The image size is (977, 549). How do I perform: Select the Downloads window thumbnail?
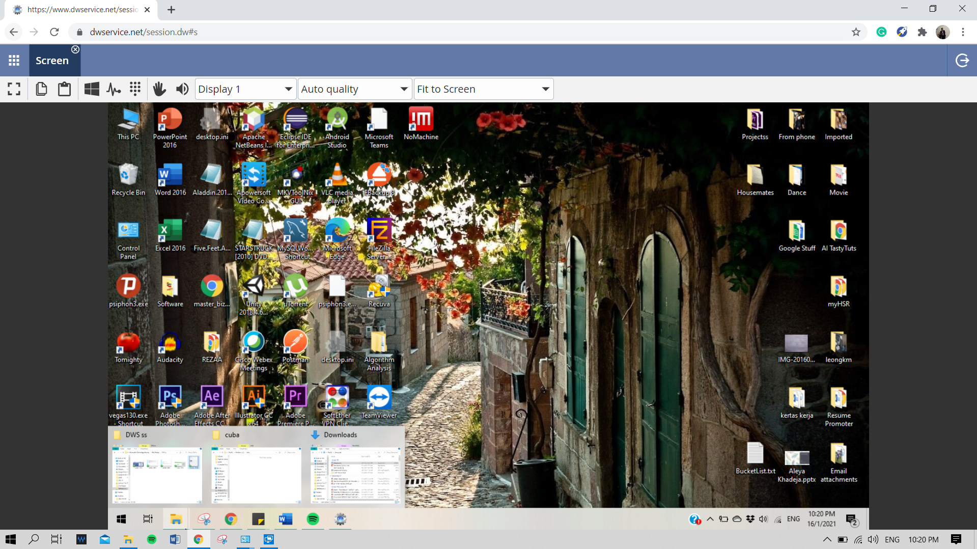pyautogui.click(x=355, y=468)
